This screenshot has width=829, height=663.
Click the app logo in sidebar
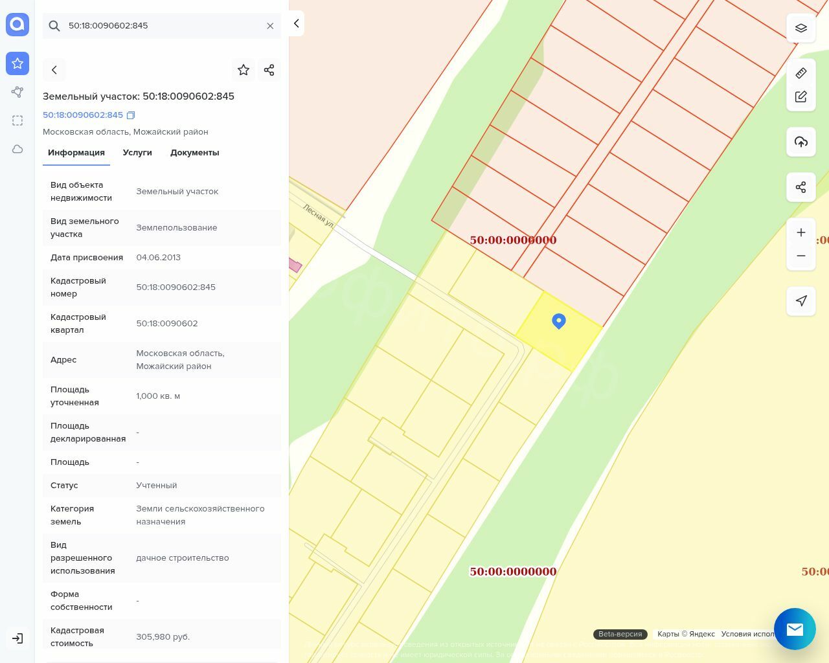[x=17, y=25]
